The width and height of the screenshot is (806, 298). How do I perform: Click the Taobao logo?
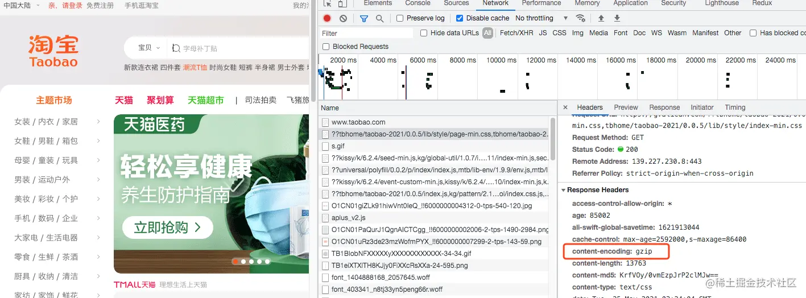[x=53, y=51]
